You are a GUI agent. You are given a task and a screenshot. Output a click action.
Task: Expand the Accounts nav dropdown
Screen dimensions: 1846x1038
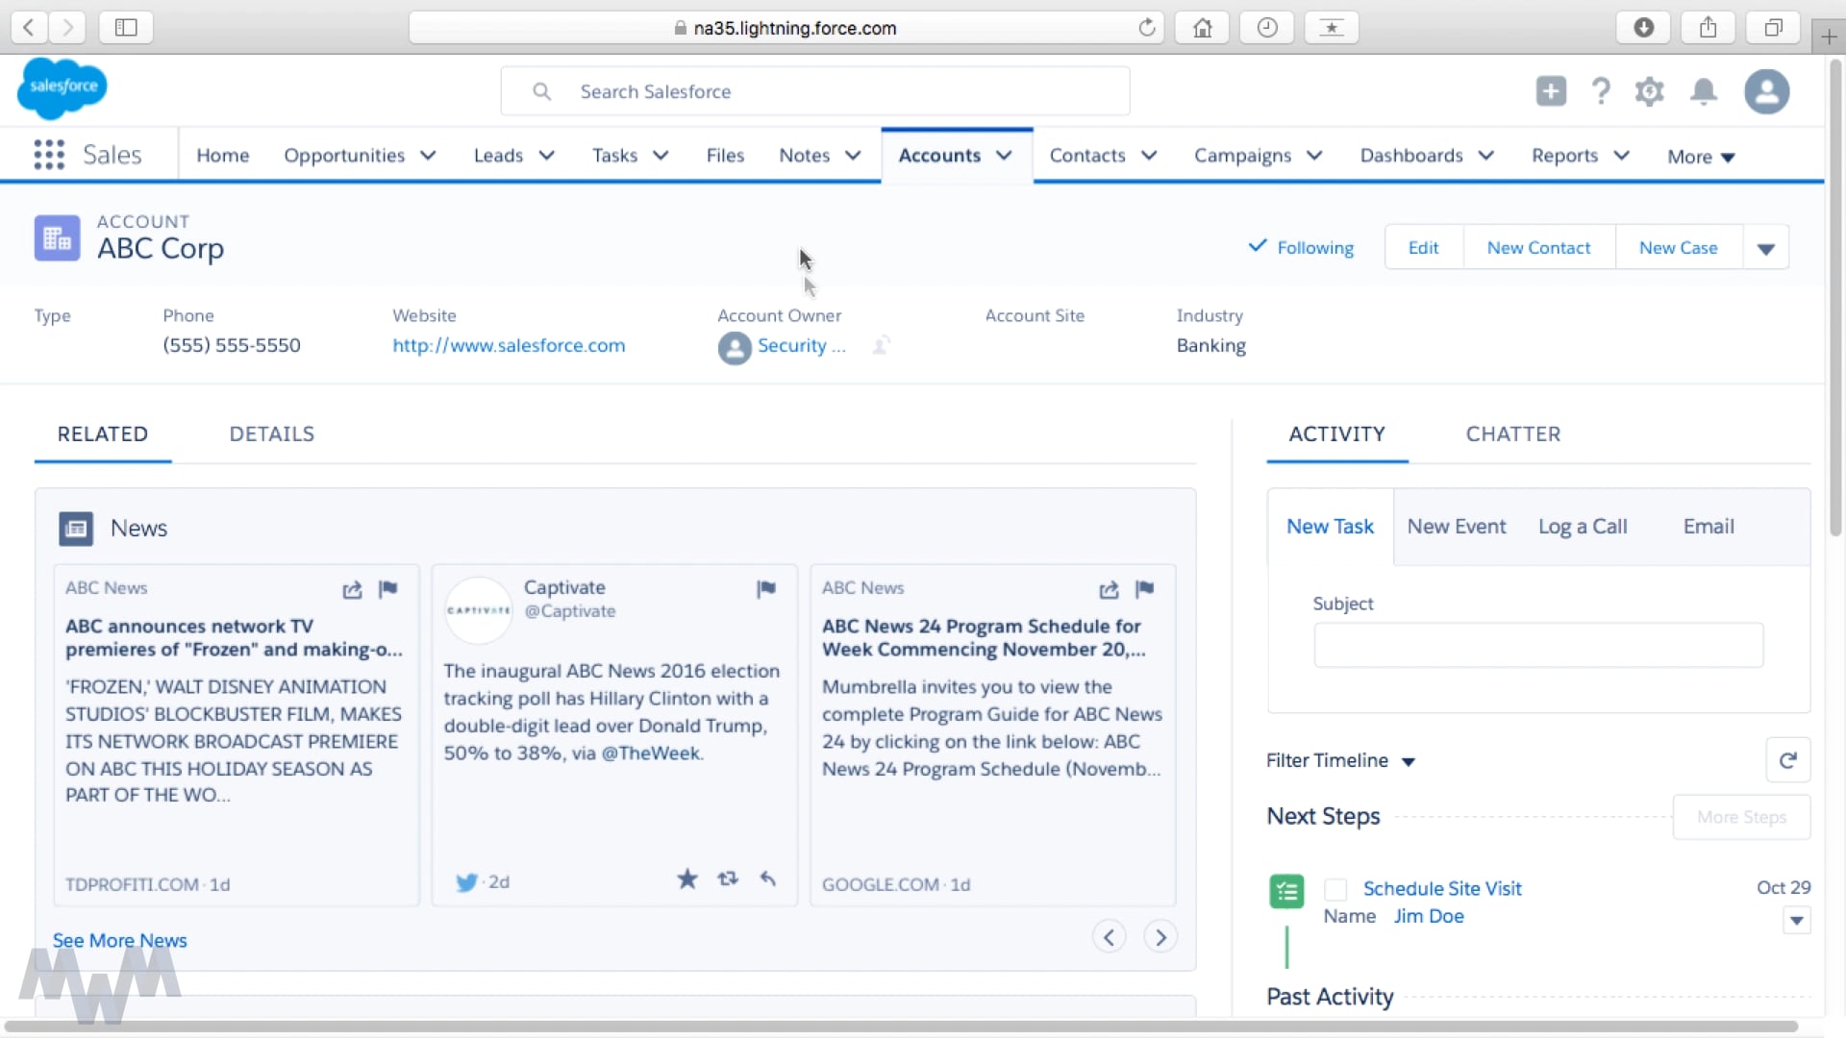coord(1004,156)
